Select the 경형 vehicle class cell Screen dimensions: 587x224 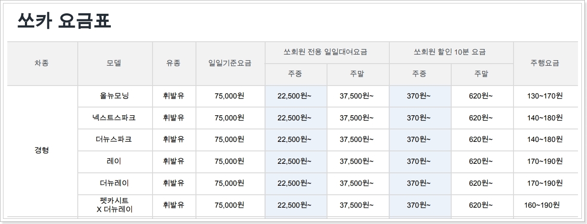42,150
